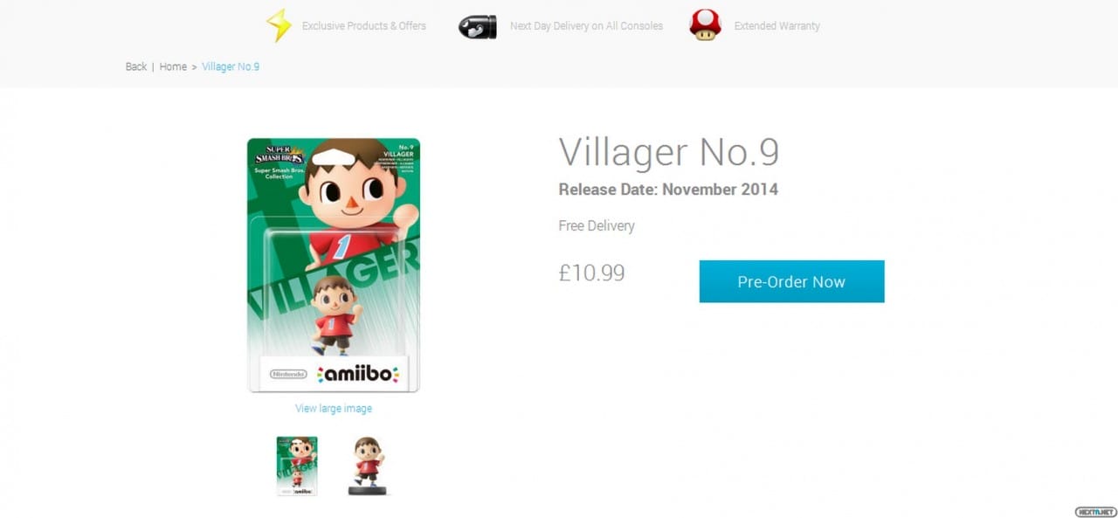The height and width of the screenshot is (518, 1118).
Task: Click the red mushroom warranty icon
Action: click(x=705, y=25)
